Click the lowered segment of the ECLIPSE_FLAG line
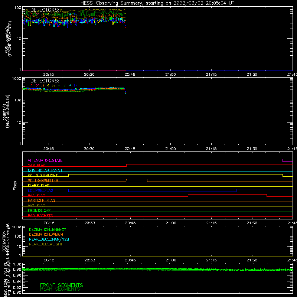 (152, 192)
